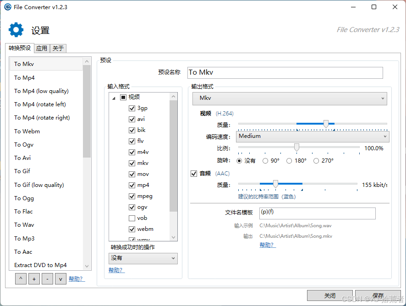406x306 pixels.
Task: Click the 比例 scale slider thumb
Action: coord(296,148)
